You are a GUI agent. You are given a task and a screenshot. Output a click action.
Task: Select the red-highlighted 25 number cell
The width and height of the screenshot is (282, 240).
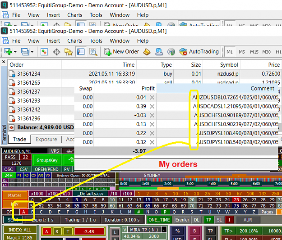(236, 200)
